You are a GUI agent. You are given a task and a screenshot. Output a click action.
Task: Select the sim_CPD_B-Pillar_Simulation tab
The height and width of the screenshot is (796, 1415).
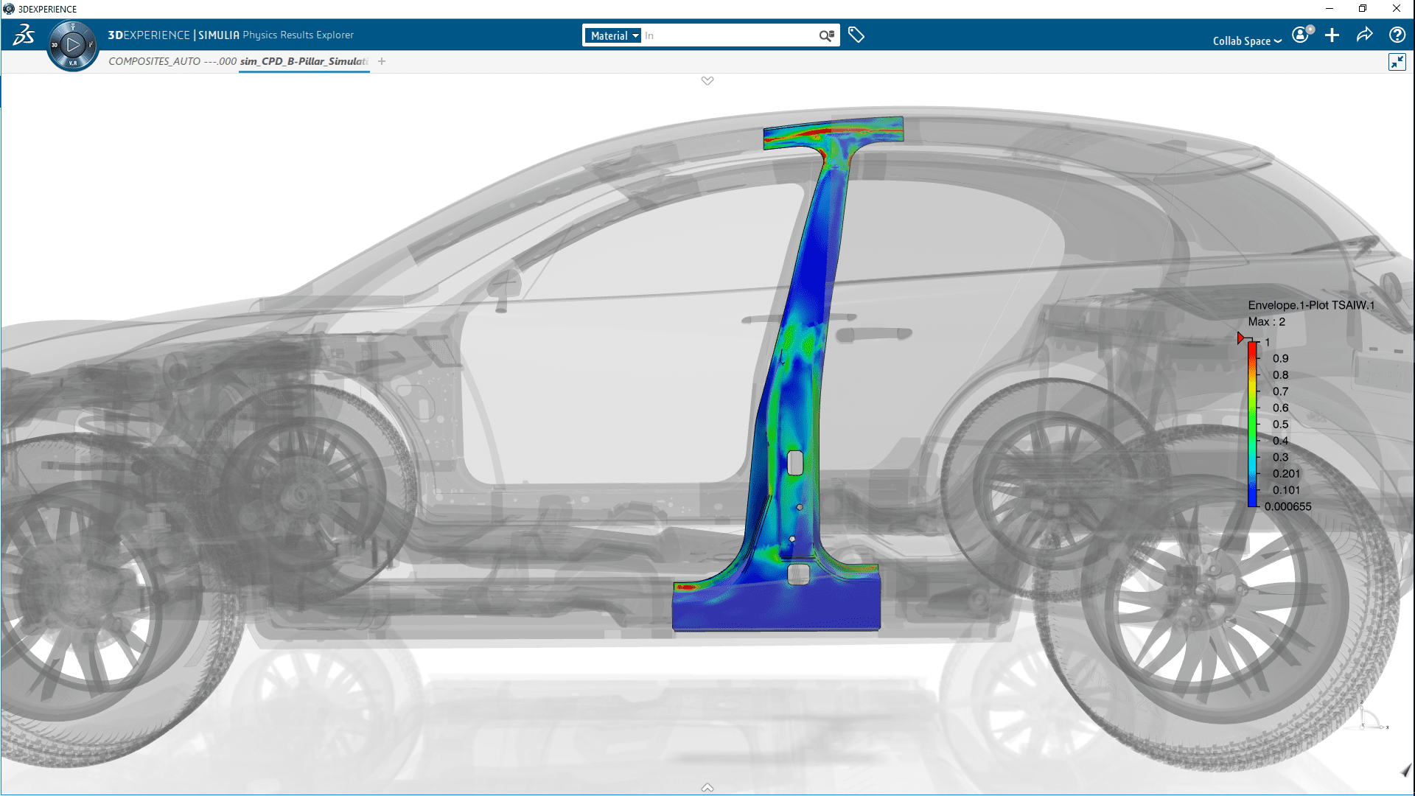coord(304,61)
